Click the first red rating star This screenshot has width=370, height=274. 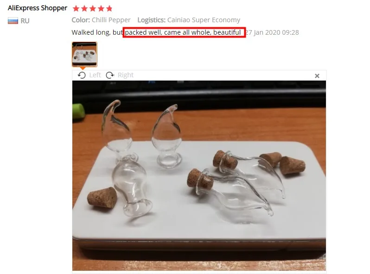[x=76, y=9]
